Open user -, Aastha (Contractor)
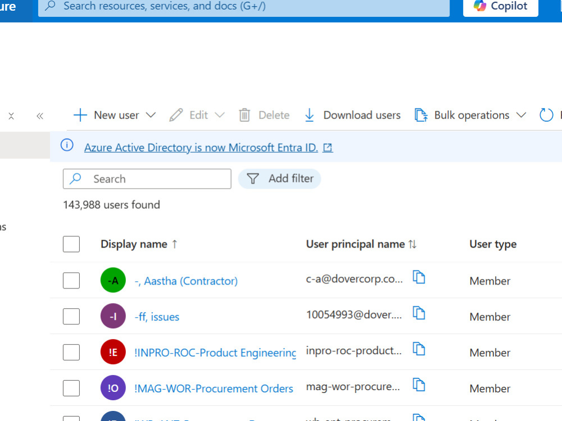Viewport: 562px width, 421px height. [186, 281]
